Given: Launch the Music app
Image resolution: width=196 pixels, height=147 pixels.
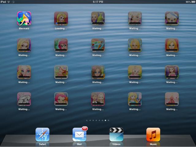Looking at the screenshot, I should coord(153,135).
